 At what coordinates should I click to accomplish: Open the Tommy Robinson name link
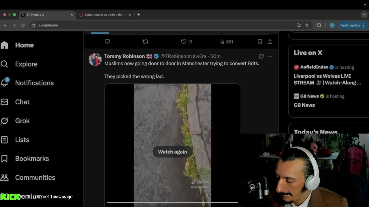[x=125, y=56]
